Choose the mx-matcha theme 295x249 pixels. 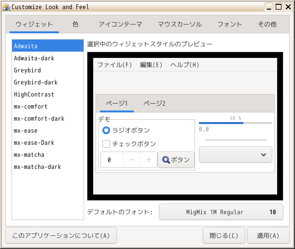(x=48, y=154)
